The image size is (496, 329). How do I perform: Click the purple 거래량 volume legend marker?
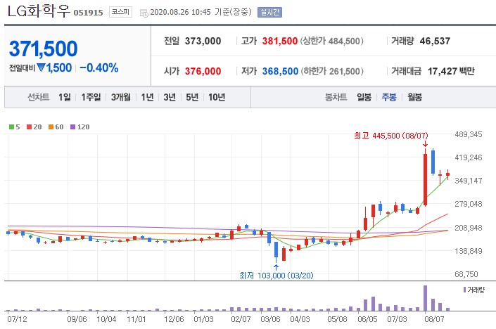click(x=464, y=290)
